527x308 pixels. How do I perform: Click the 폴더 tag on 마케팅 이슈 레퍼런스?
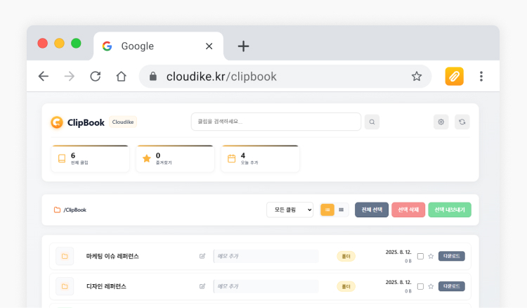coord(346,256)
